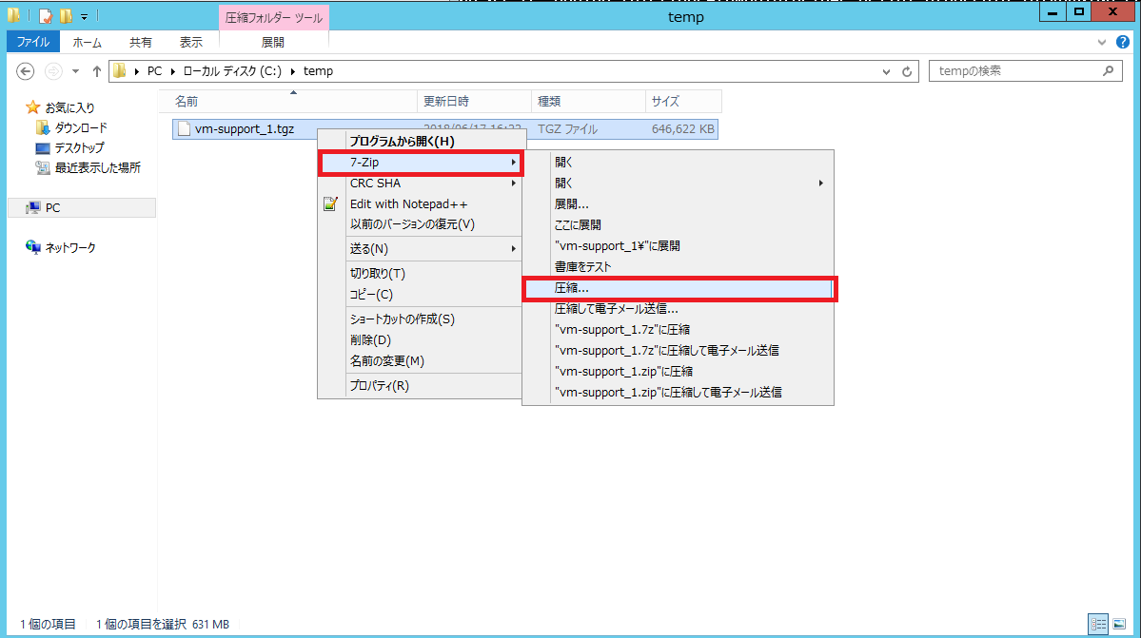Sort by 名前 column header
Viewport: 1141px width, 638px height.
click(288, 101)
